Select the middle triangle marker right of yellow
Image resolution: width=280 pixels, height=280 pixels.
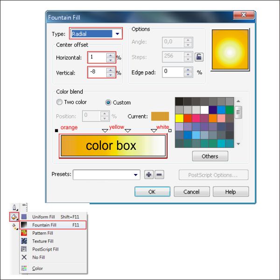(x=128, y=131)
